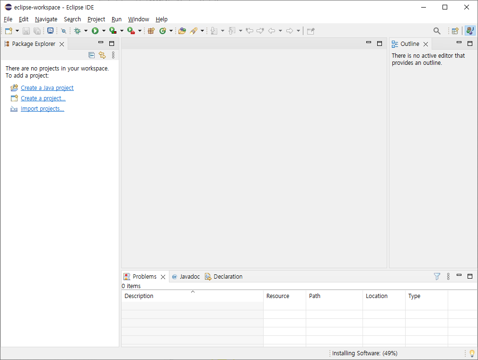
Task: Click the magnifier Search icon at top right
Action: coord(437,31)
